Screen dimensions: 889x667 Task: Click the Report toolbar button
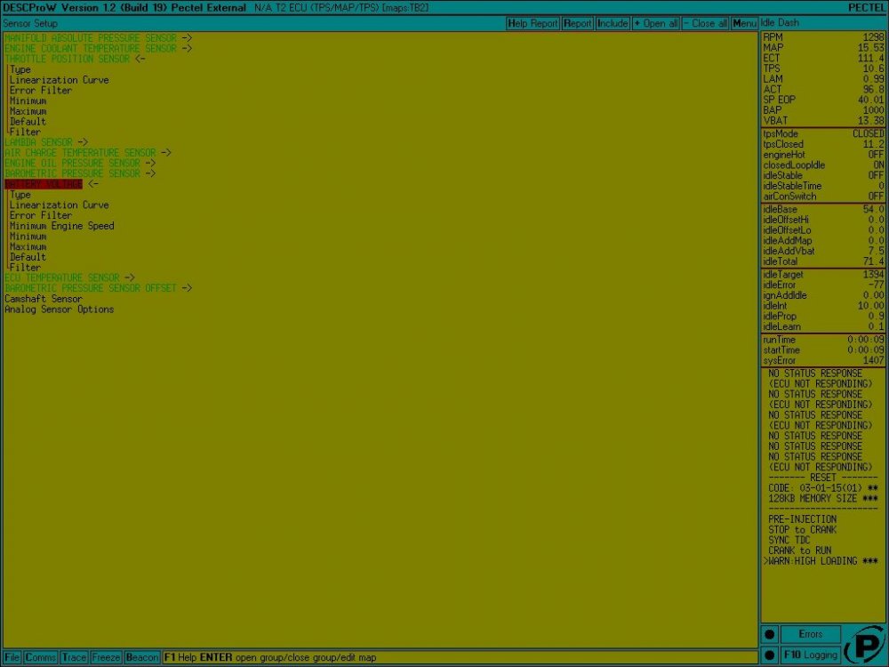coord(577,23)
